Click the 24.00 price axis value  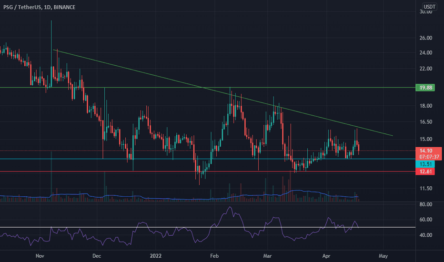[425, 52]
